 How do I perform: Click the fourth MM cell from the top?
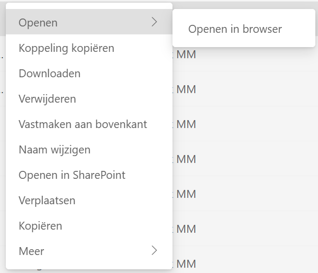(186, 159)
